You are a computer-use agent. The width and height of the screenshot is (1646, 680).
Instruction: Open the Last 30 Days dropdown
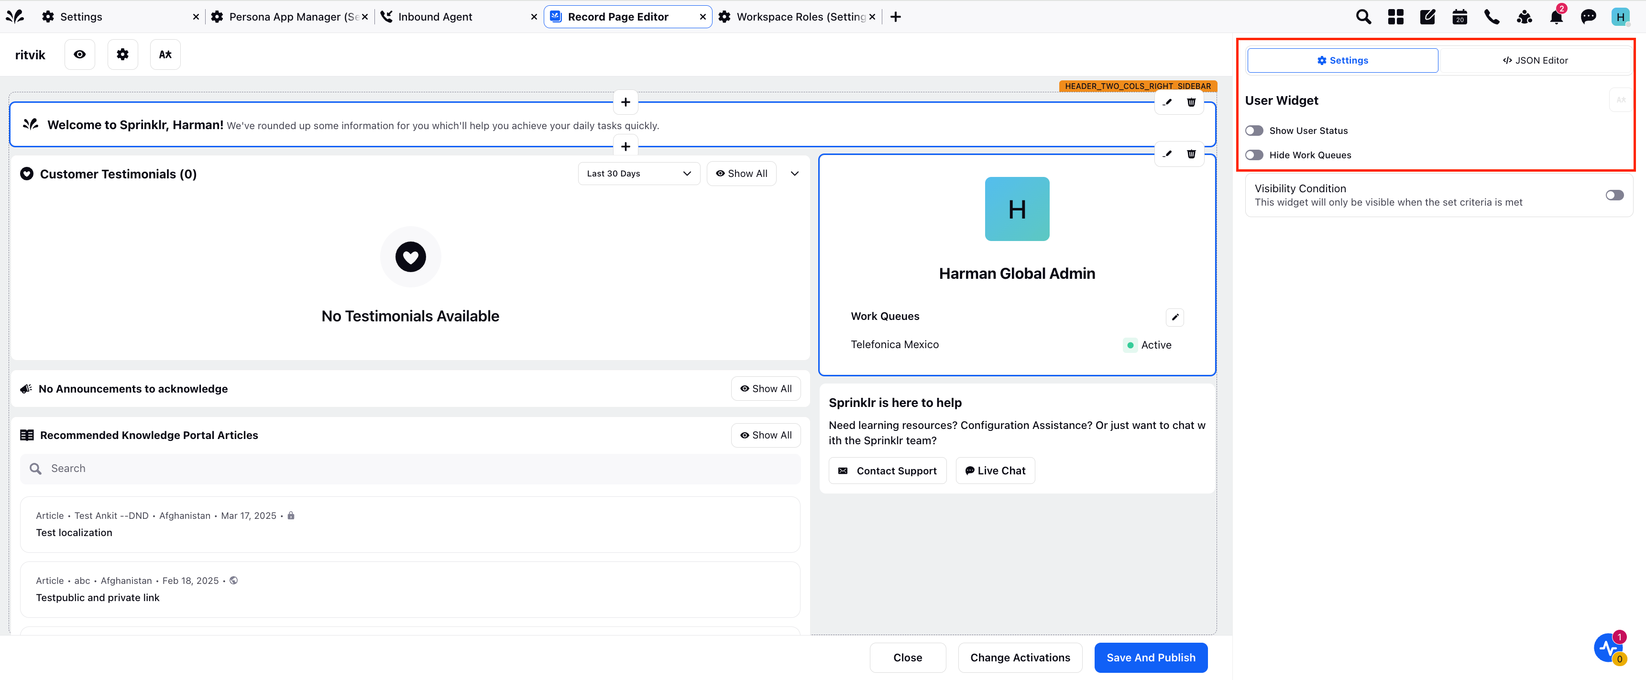pyautogui.click(x=639, y=173)
